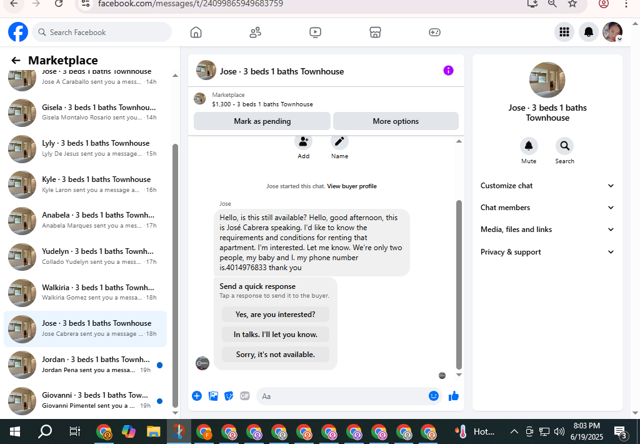
Task: Choose a GIF
Action: (x=244, y=396)
